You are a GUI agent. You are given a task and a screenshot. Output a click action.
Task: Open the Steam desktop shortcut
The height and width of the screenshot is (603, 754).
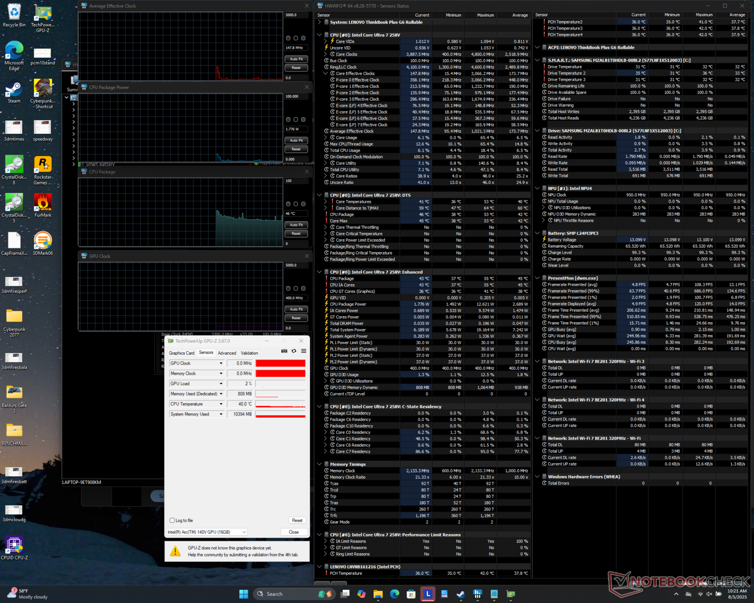(14, 92)
